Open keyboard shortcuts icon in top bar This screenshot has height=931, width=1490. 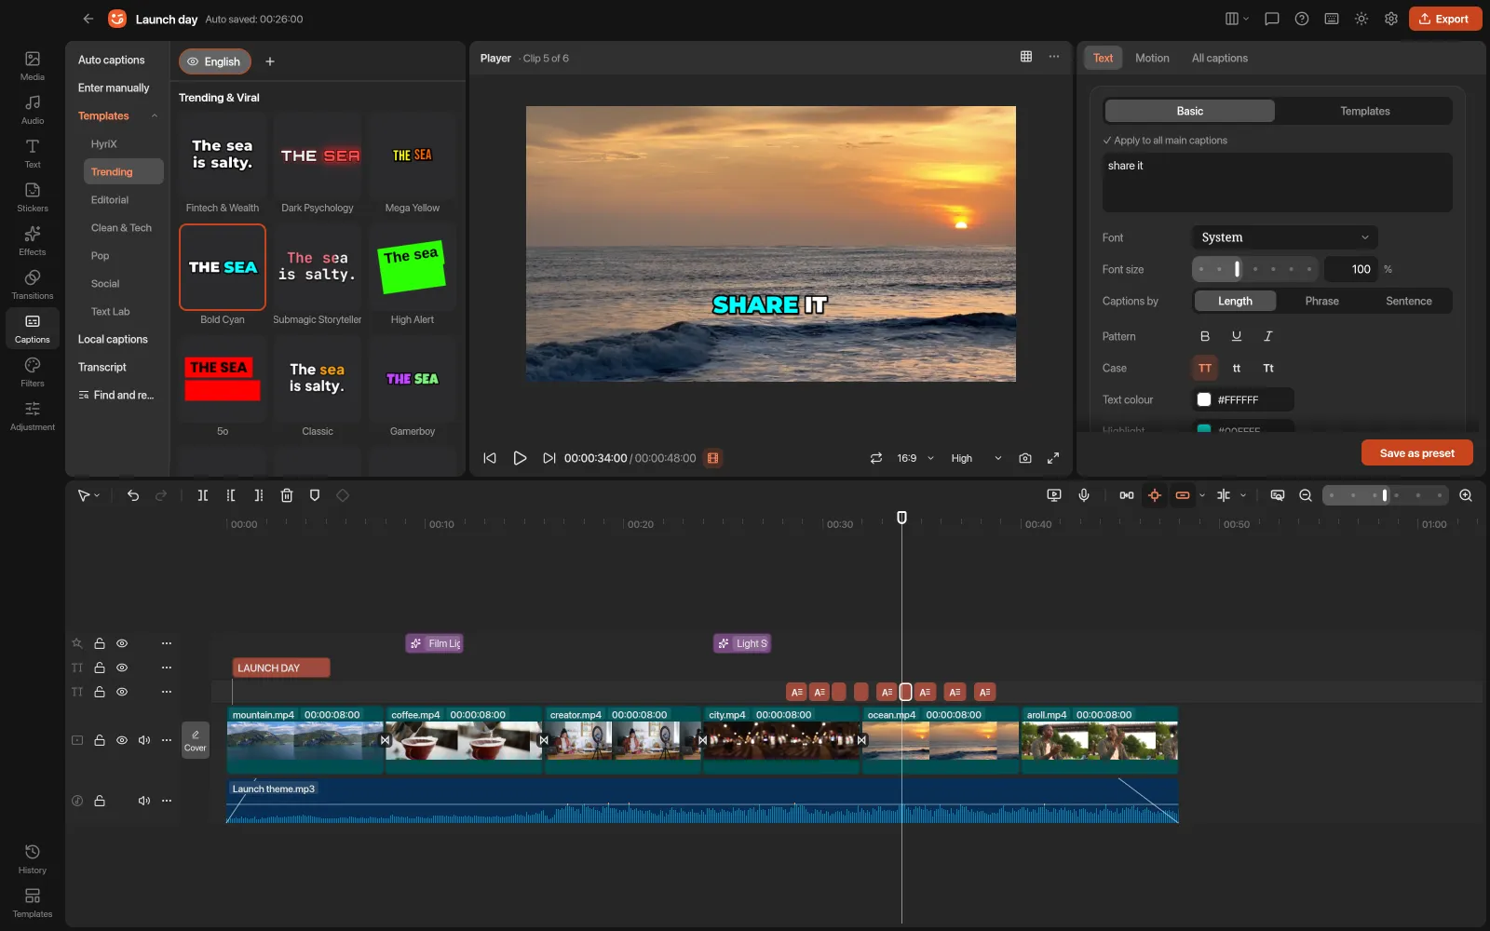pyautogui.click(x=1332, y=19)
